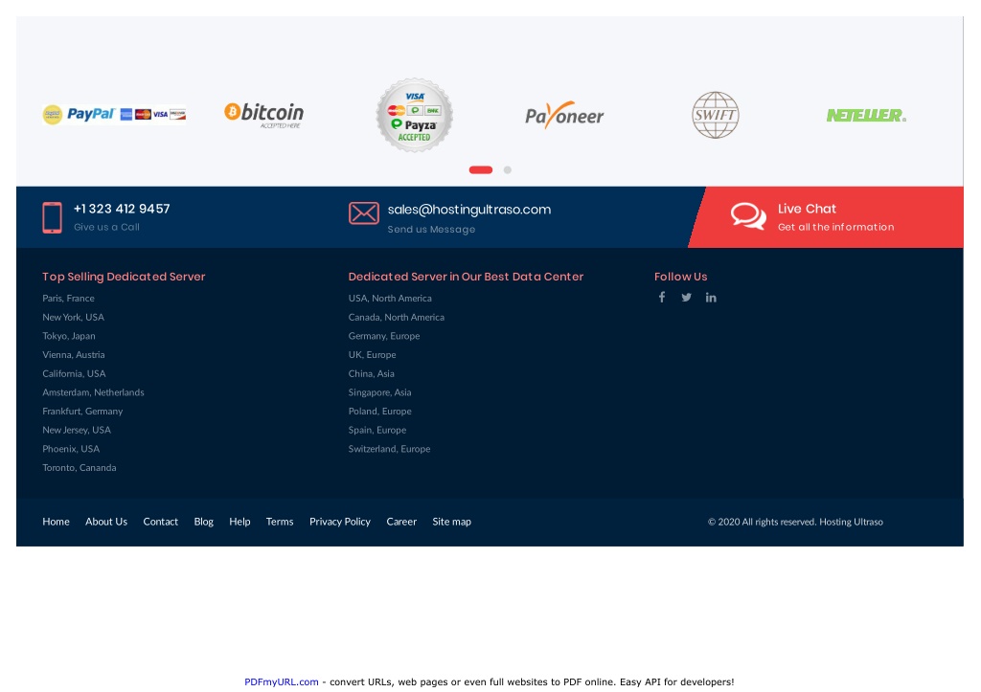Visit Poland, Europe data center
981x692 pixels.
379,411
